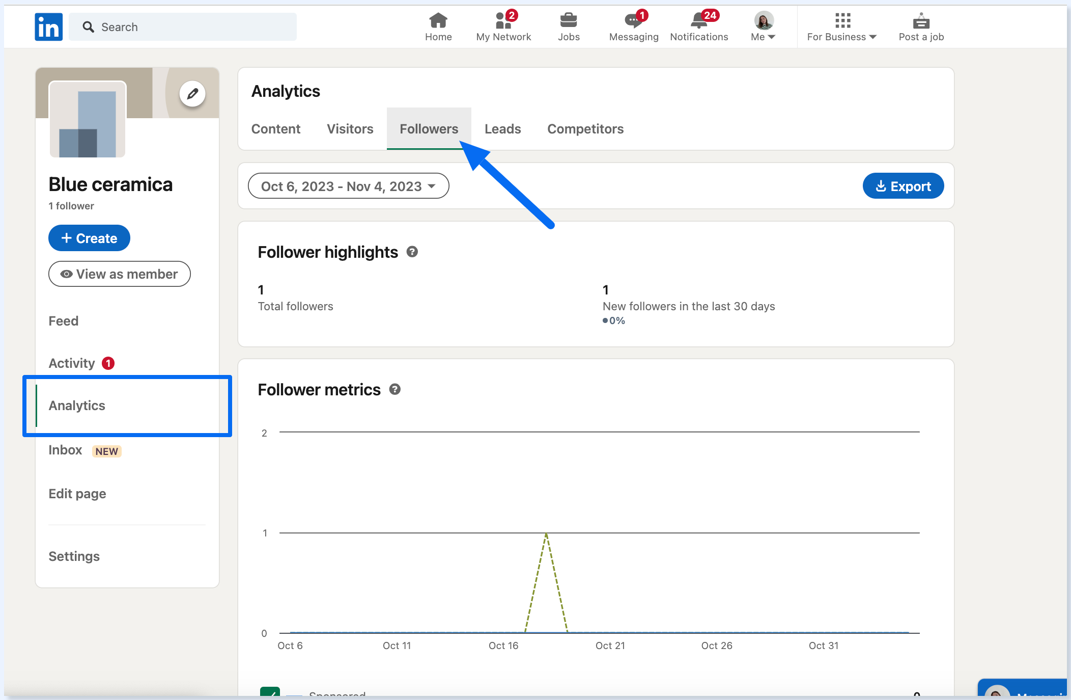
Task: Click the Export button
Action: click(x=904, y=186)
